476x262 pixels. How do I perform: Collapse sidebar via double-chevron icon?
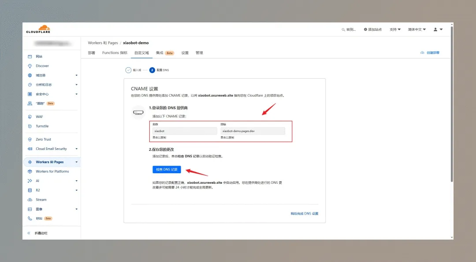point(29,233)
